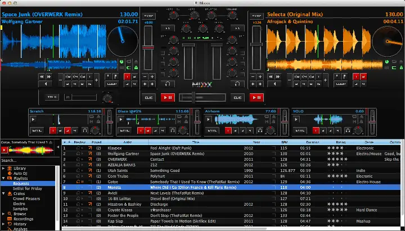Expand the Library tree item

coord(3,168)
